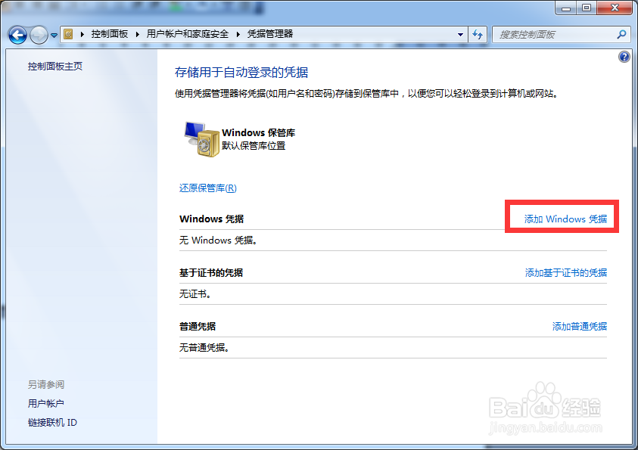Close the Credential Manager window
Screen dimensions: 638x450
coord(615,8)
